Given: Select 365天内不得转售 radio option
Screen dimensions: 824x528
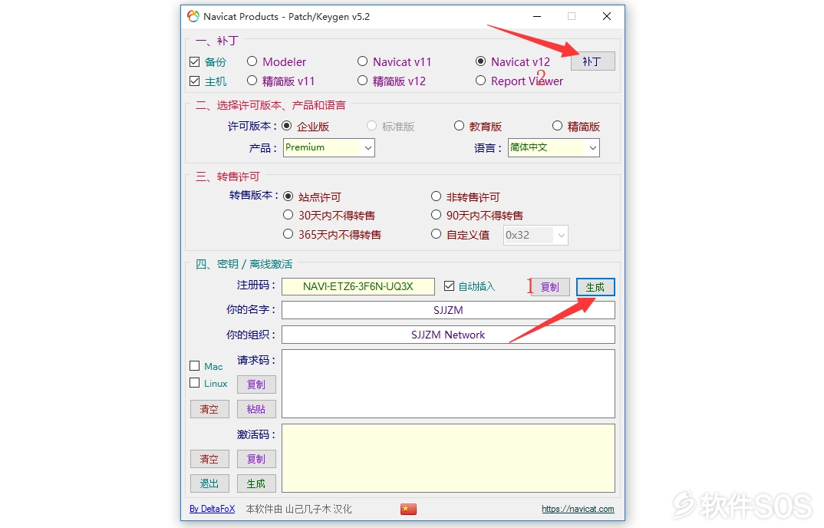Looking at the screenshot, I should click(x=288, y=234).
